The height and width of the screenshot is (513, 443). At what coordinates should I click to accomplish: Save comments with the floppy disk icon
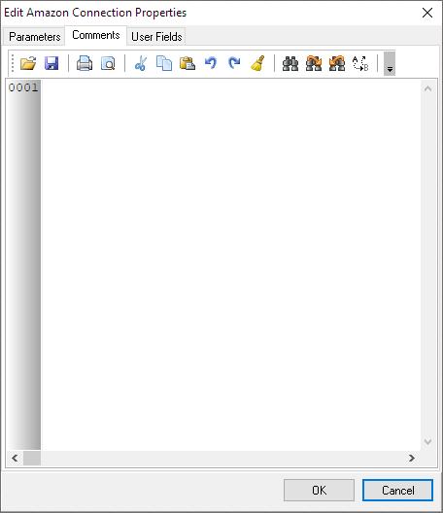coord(51,63)
